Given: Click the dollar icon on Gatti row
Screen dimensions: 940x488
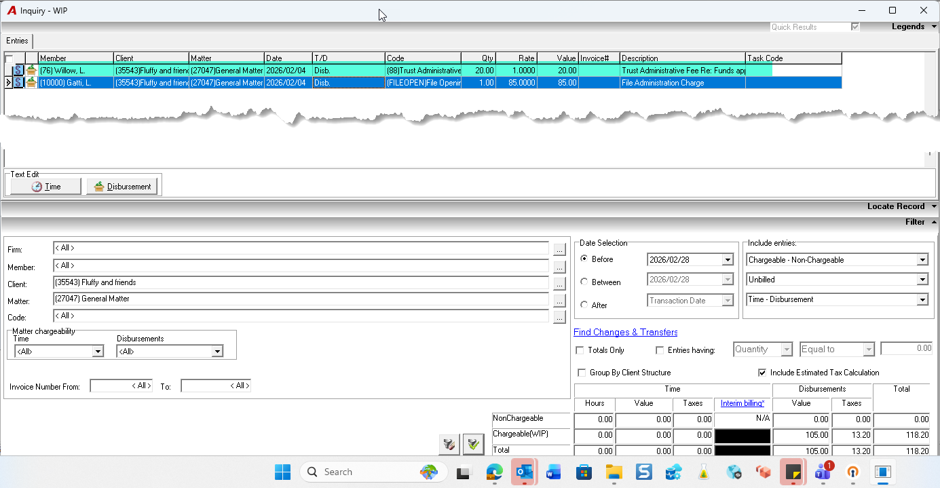Looking at the screenshot, I should point(19,82).
